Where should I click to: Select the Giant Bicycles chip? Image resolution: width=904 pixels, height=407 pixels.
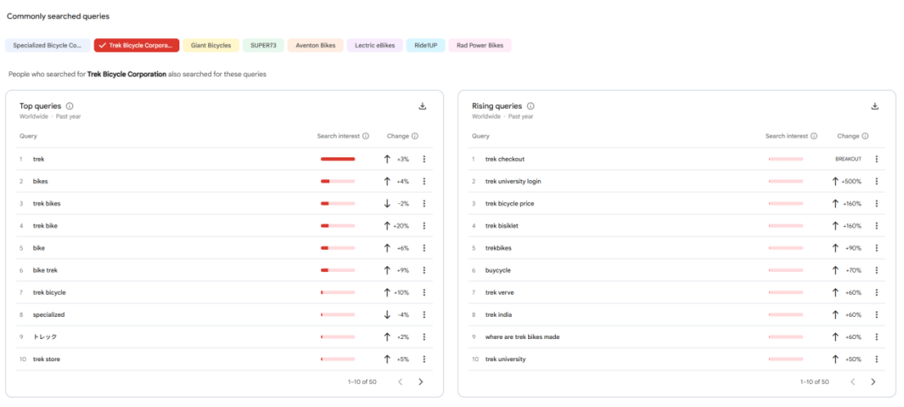click(x=211, y=46)
